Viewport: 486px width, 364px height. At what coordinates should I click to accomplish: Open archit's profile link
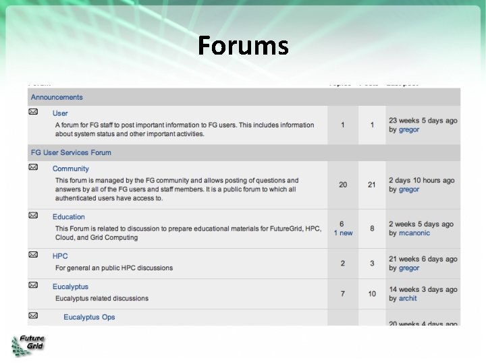click(x=408, y=299)
